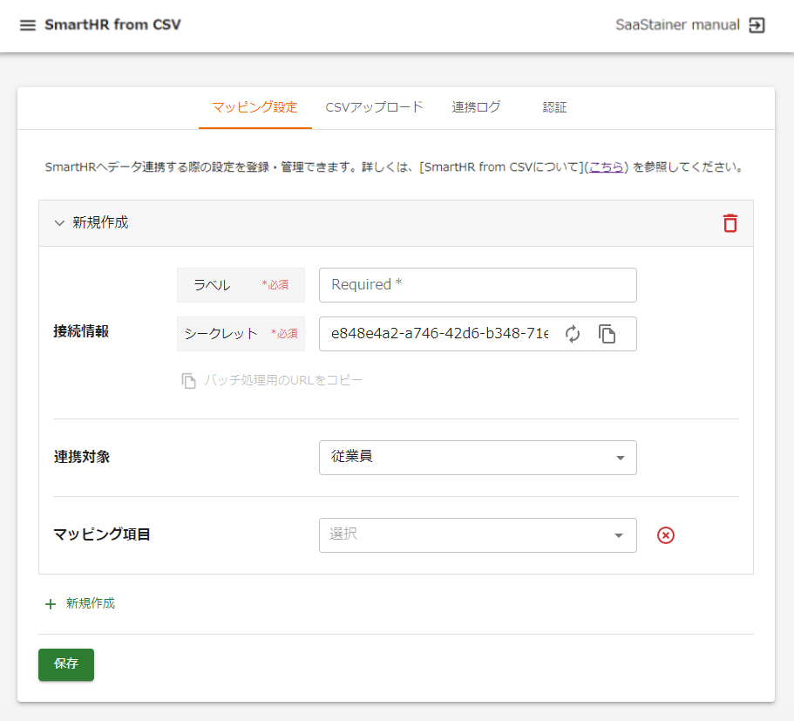Viewport: 794px width, 721px height.
Task: Open the マッピング項目 選択 dropdown
Action: click(x=478, y=535)
